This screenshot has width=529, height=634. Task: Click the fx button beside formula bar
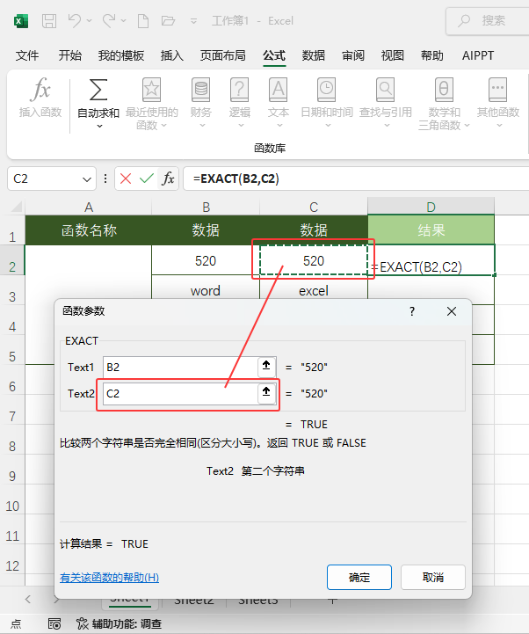pyautogui.click(x=168, y=179)
